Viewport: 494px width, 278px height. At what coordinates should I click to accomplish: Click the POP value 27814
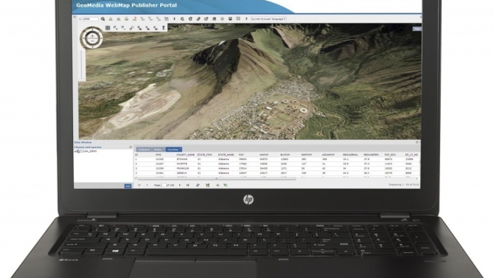(x=243, y=168)
